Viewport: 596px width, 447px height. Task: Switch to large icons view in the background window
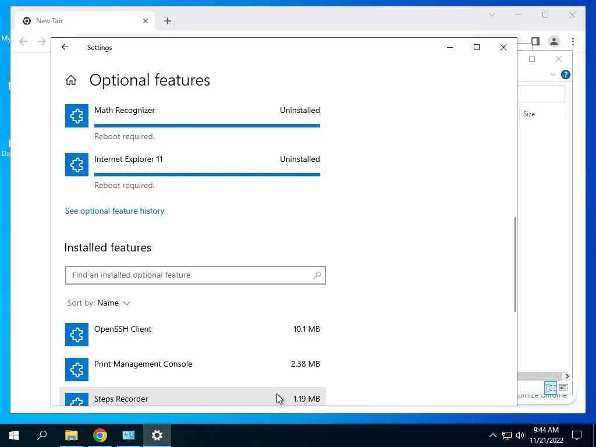coord(563,387)
